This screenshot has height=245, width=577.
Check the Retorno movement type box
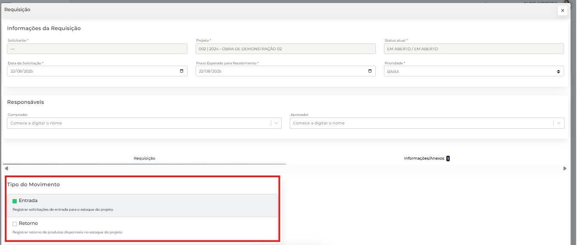pos(15,224)
